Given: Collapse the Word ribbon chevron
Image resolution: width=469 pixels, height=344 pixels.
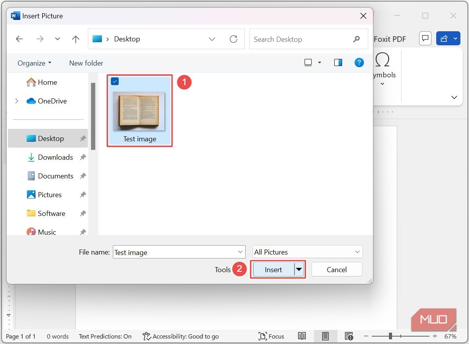Looking at the screenshot, I should click(454, 97).
